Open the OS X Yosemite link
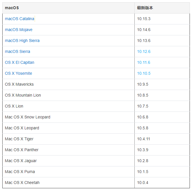Viewport: 191px width, 190px height. coord(18,73)
